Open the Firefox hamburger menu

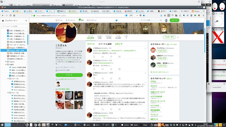coord(203,16)
